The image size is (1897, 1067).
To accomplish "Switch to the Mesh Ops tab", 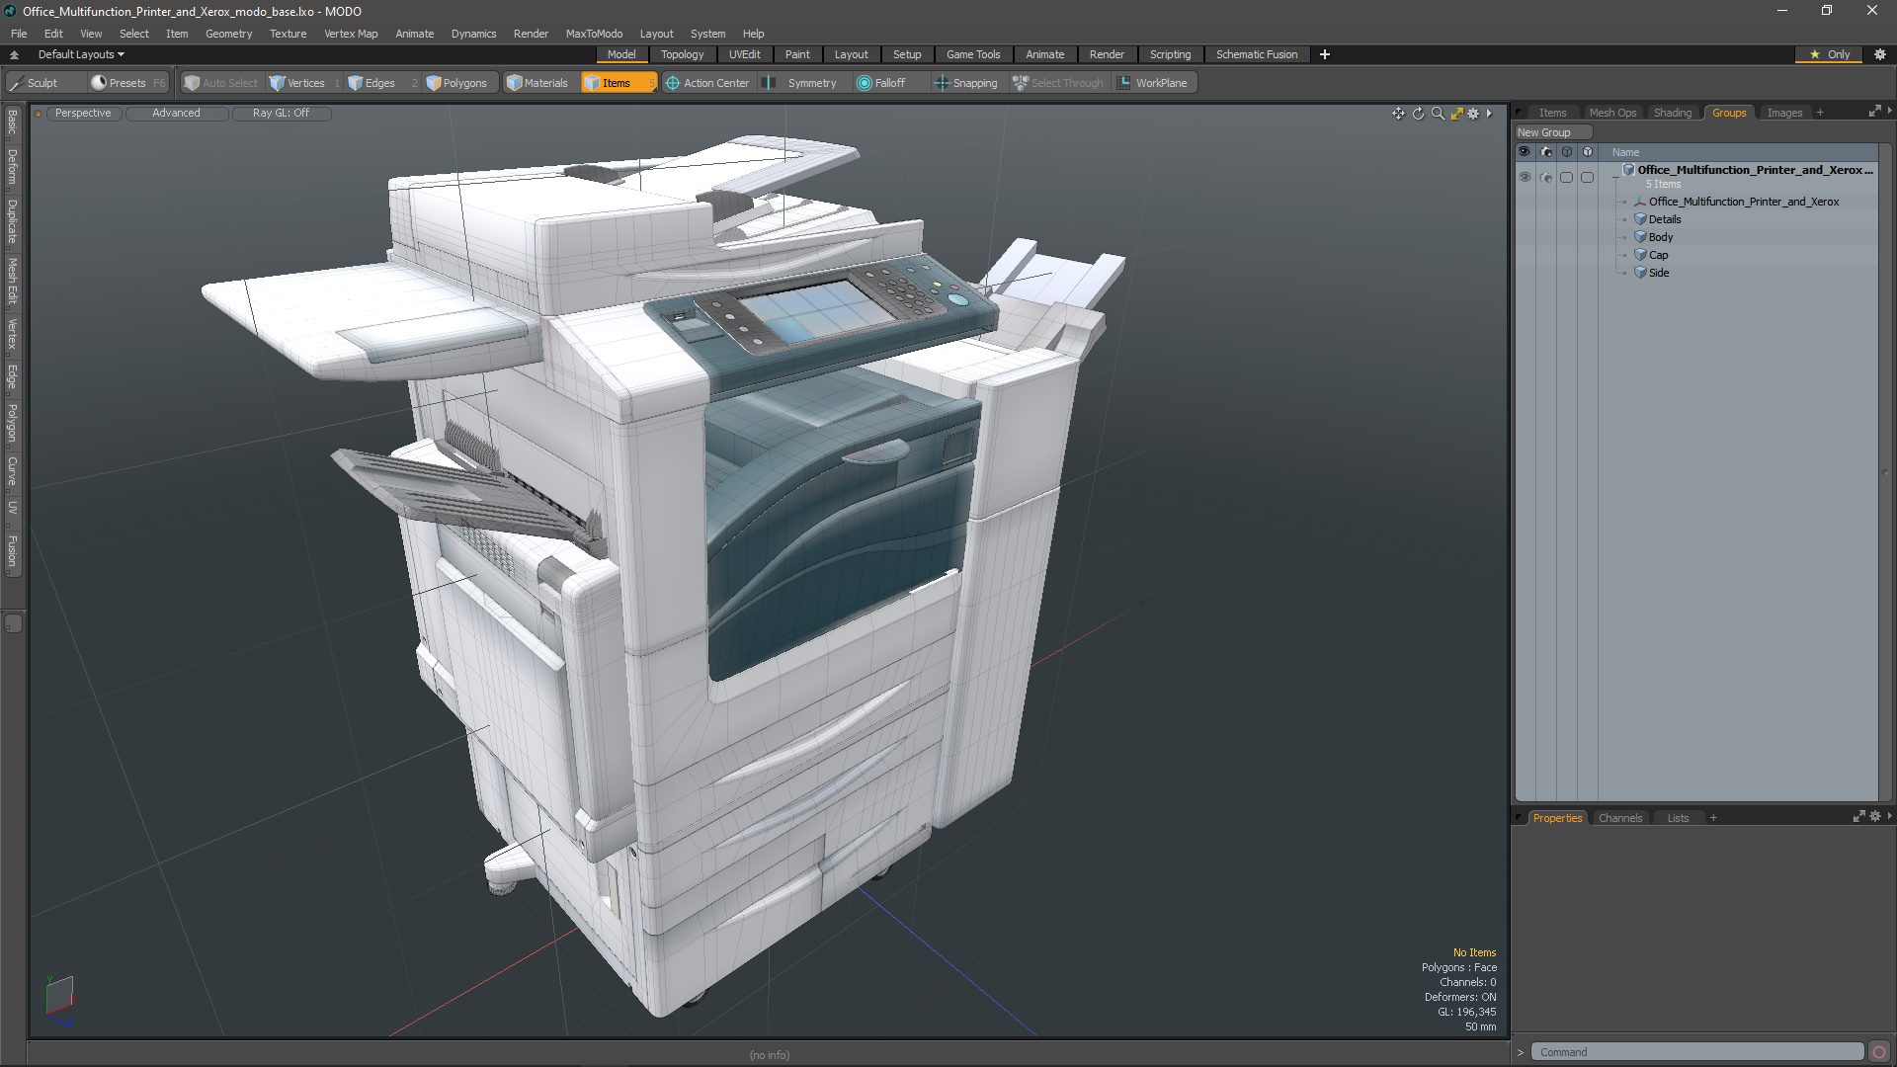I will 1611,113.
